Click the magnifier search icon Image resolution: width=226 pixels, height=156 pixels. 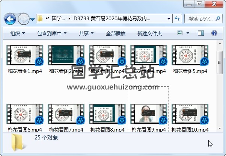click(218, 18)
